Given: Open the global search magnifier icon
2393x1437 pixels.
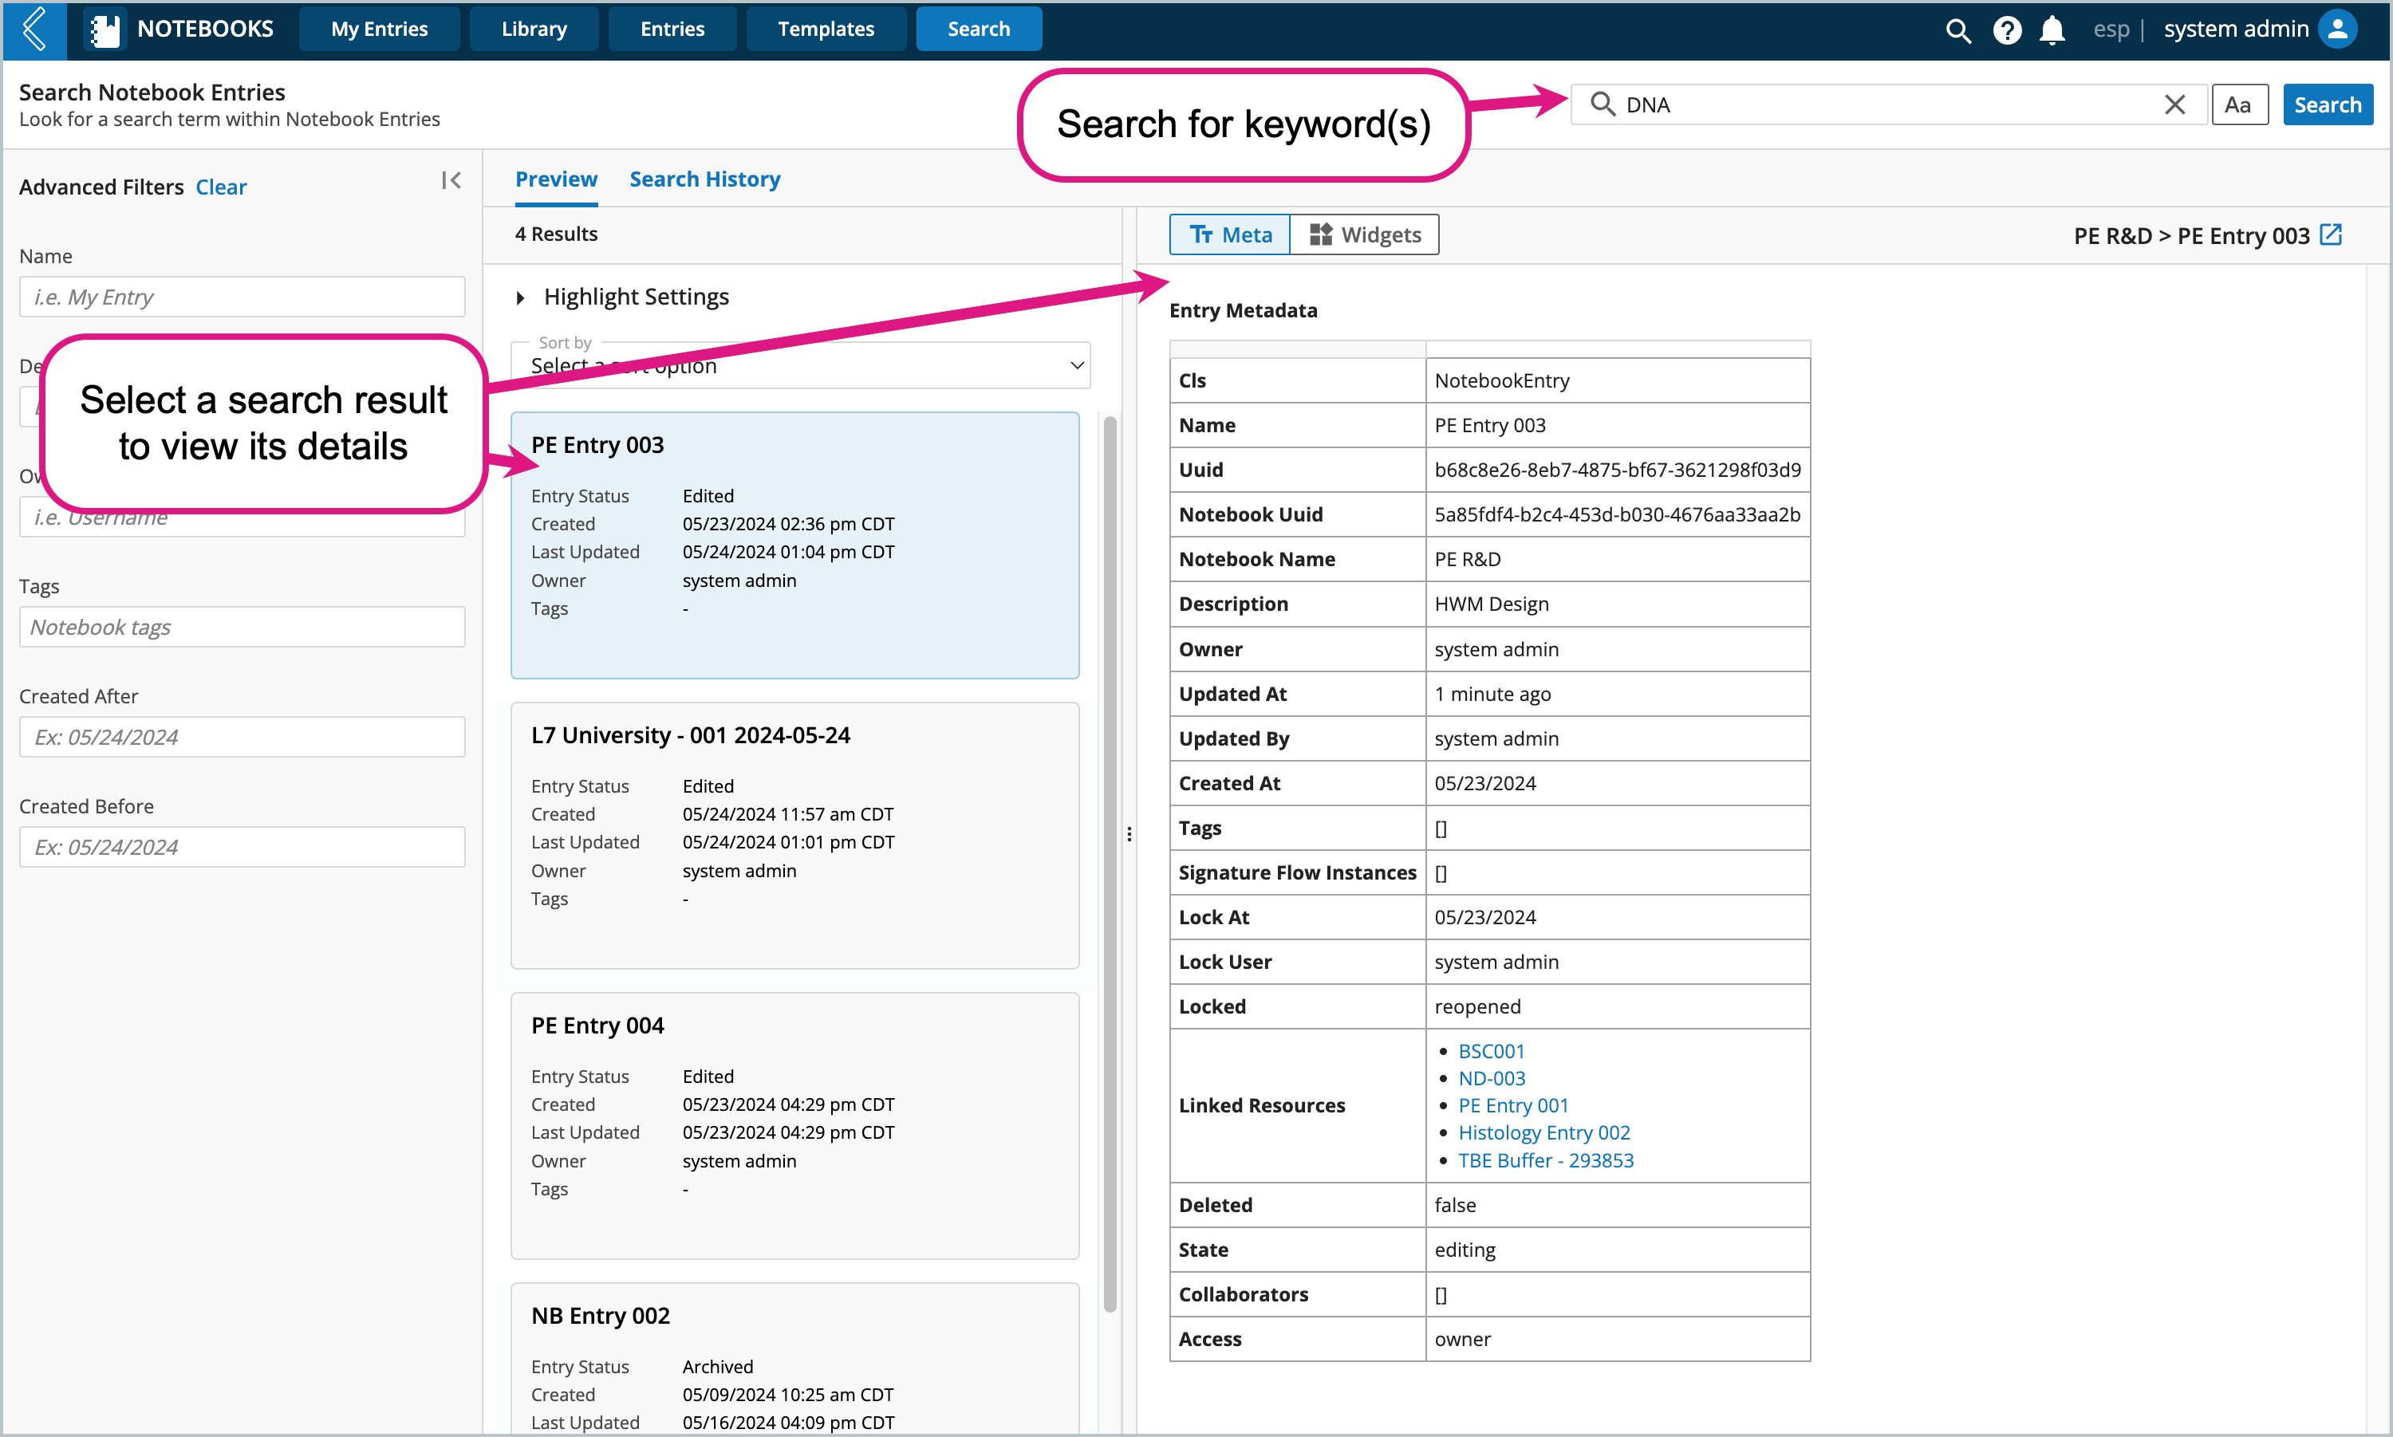Looking at the screenshot, I should pos(1957,30).
